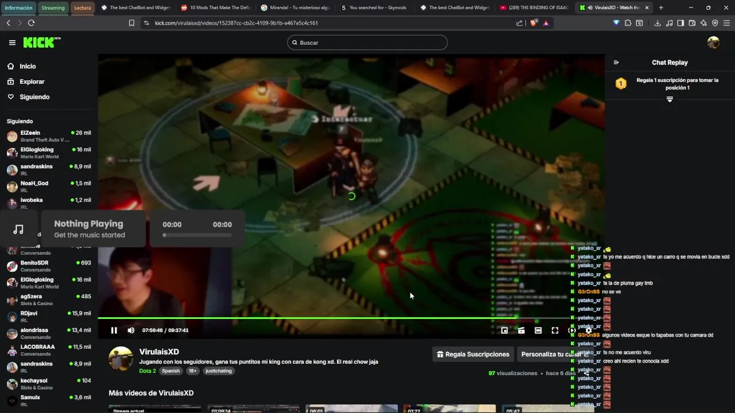This screenshot has width=735, height=413.
Task: Open the browser main menu
Action: (726, 23)
